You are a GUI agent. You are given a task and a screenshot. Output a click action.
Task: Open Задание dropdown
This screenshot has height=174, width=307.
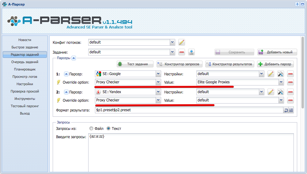[172, 52]
